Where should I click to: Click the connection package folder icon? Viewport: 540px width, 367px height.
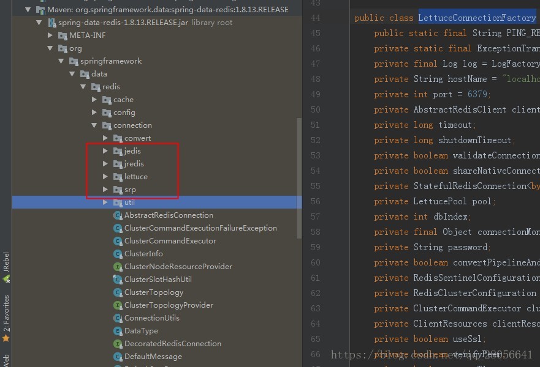[x=107, y=126]
